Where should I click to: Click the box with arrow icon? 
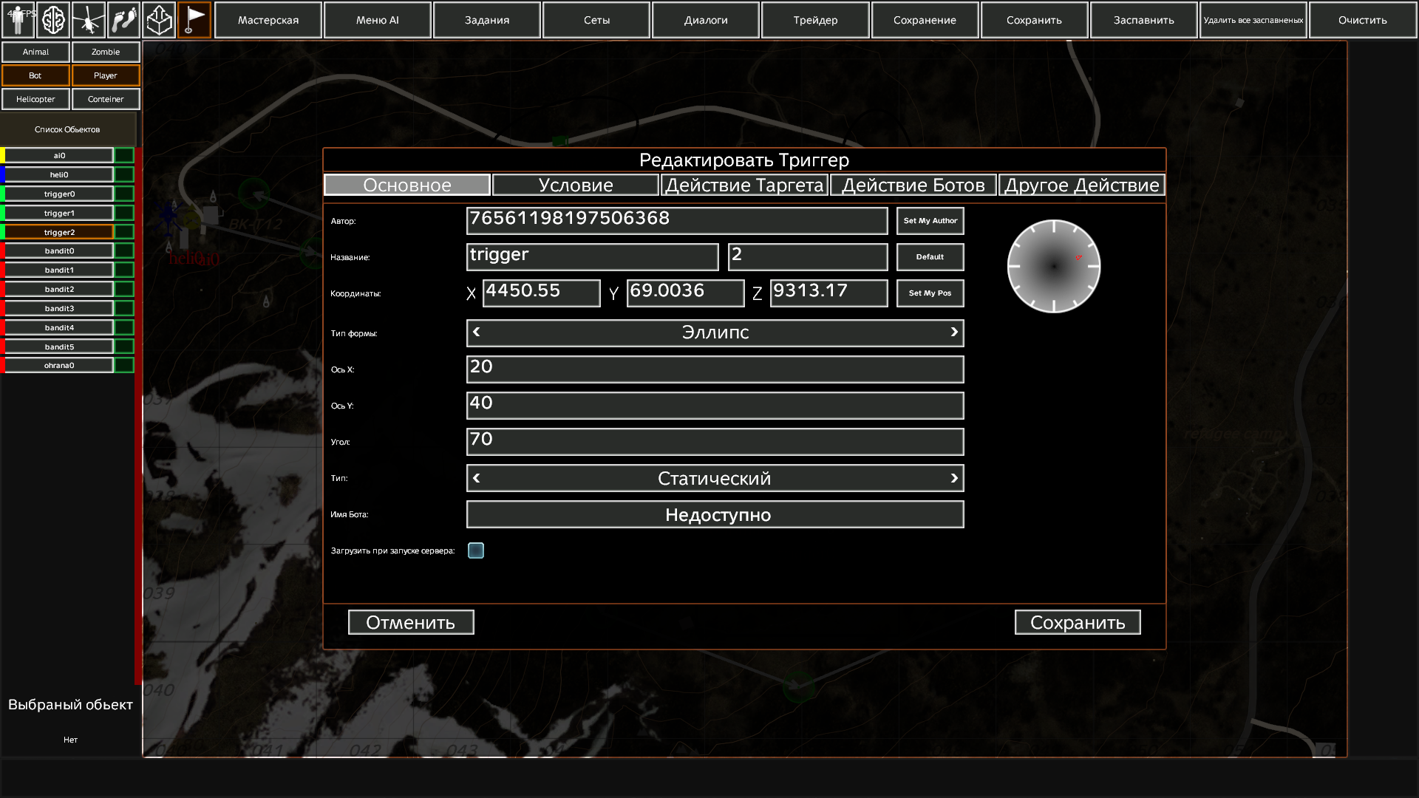(x=159, y=20)
